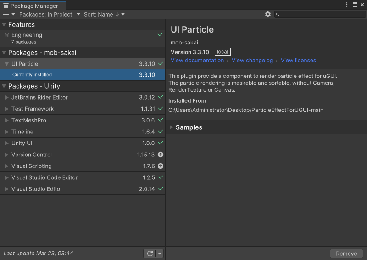Viewport: 367px width, 260px height.
Task: Open the Sort: Name dropdown
Action: point(104,14)
